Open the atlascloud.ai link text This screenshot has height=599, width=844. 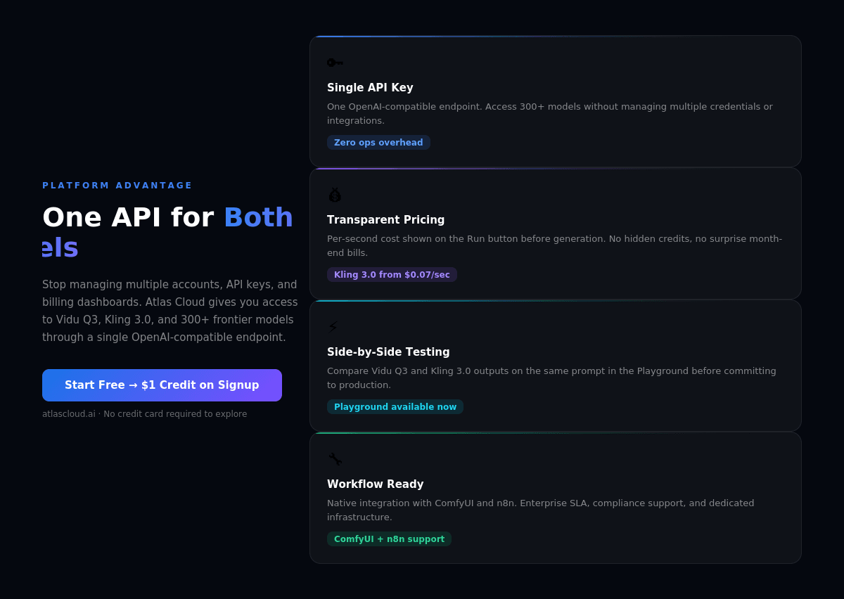point(68,414)
